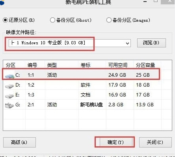Open the 高级(A) advanced options button
175x157 pixels.
pos(19,142)
